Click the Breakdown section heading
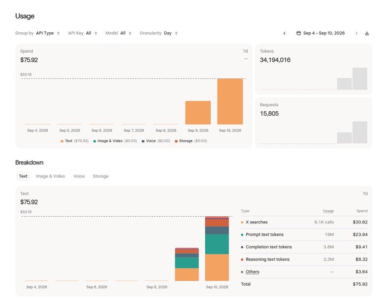Image resolution: width=378 pixels, height=299 pixels. click(29, 163)
